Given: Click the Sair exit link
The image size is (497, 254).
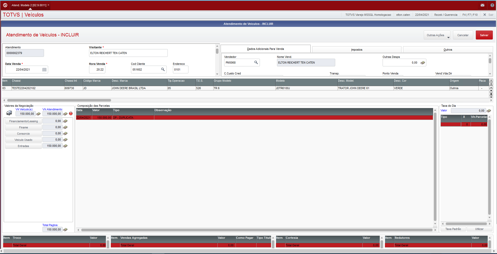Looking at the screenshot, I should pyautogui.click(x=488, y=15).
